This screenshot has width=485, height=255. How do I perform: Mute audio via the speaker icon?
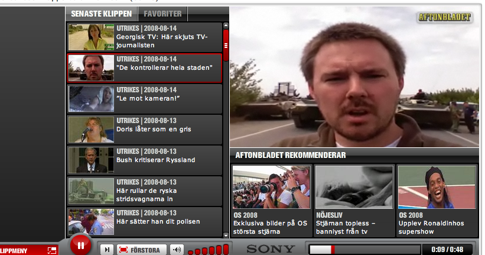pyautogui.click(x=177, y=250)
